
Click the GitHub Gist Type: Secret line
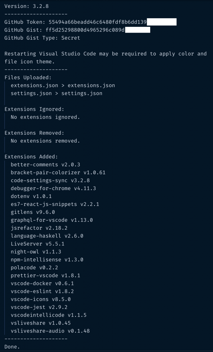point(42,38)
